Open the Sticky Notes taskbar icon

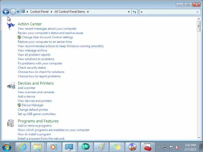click(x=117, y=147)
